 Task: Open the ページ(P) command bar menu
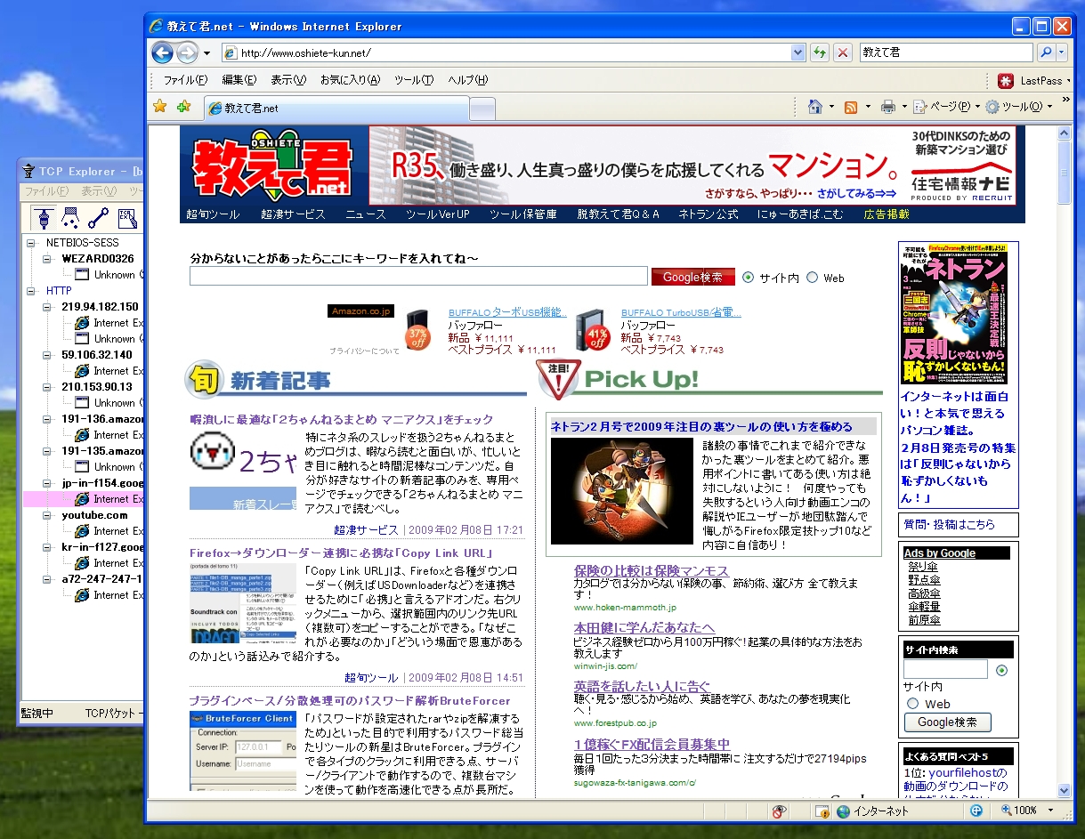pyautogui.click(x=944, y=107)
